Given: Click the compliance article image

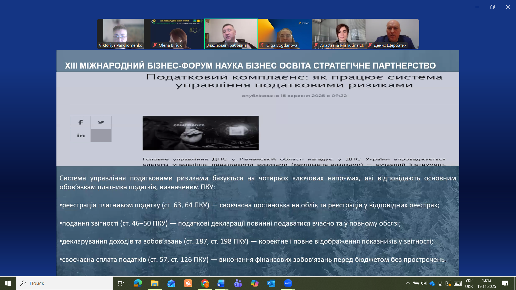Looking at the screenshot, I should tap(200, 133).
